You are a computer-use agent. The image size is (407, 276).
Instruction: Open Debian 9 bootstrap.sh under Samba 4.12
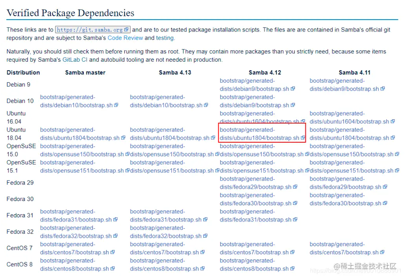click(257, 85)
